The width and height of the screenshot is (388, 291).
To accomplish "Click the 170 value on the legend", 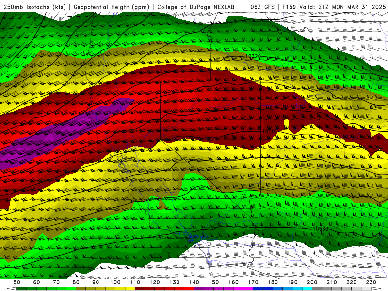I will pos(253,282).
